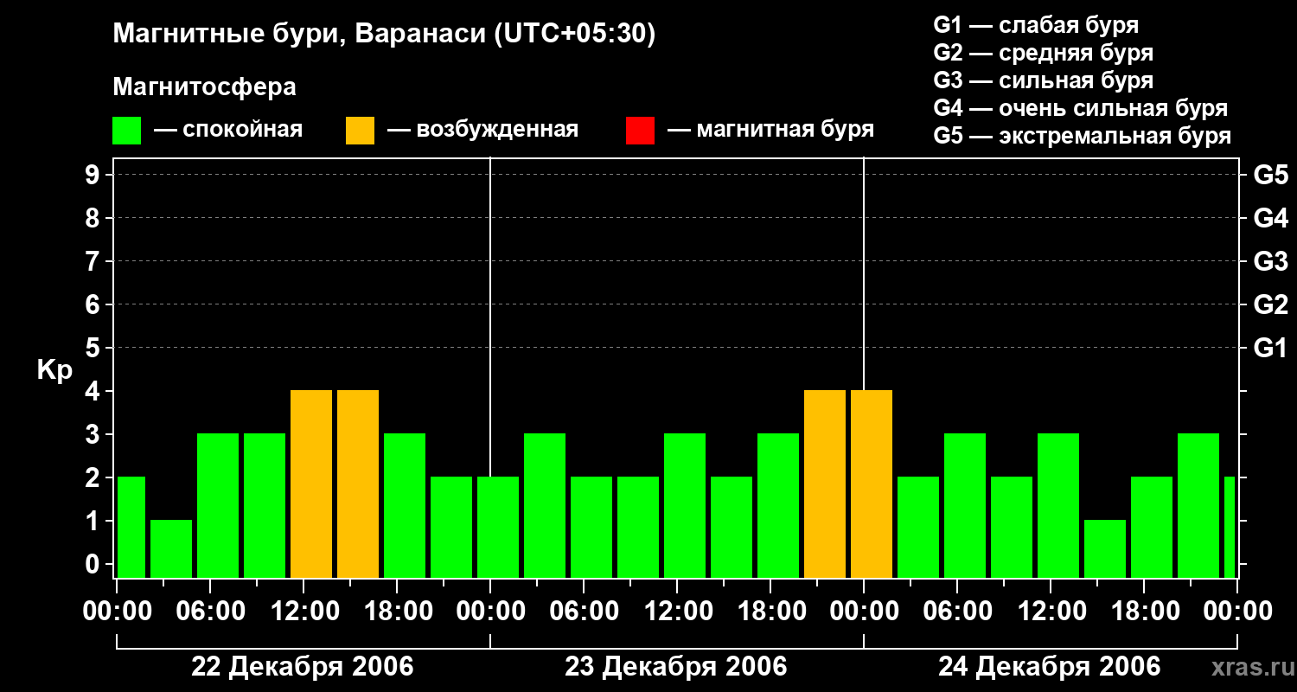Click the 06:00 time label under 24 December

tap(957, 612)
